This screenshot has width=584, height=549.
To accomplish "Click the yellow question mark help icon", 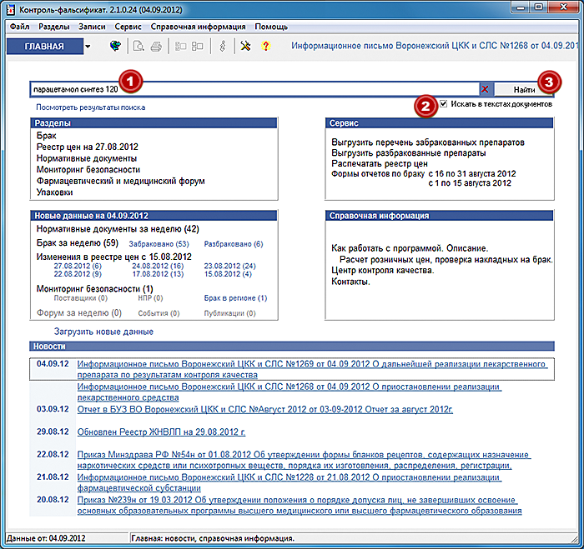I will [x=265, y=46].
